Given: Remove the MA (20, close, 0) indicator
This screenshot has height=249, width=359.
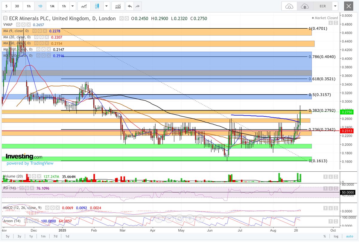Looking at the screenshot, I should 46,37.
